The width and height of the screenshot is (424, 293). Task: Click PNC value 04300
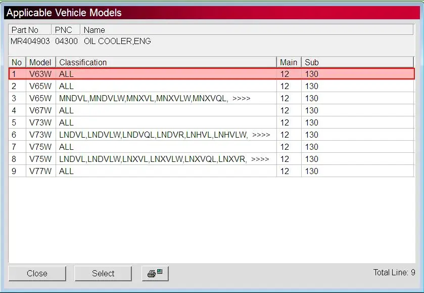[66, 41]
